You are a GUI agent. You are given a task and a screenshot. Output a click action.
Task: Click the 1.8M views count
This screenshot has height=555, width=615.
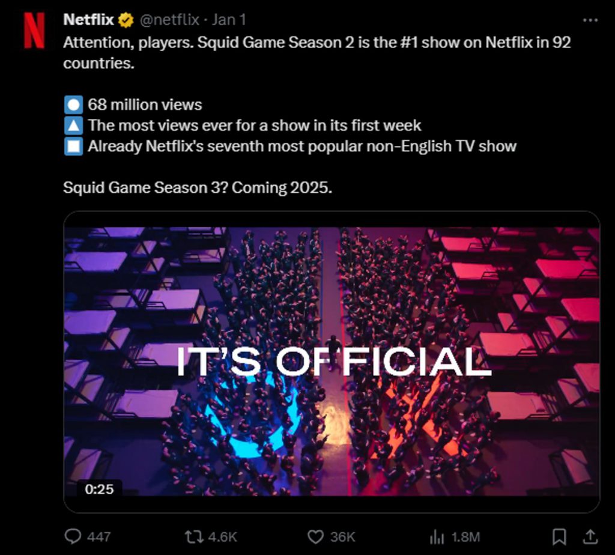click(464, 536)
